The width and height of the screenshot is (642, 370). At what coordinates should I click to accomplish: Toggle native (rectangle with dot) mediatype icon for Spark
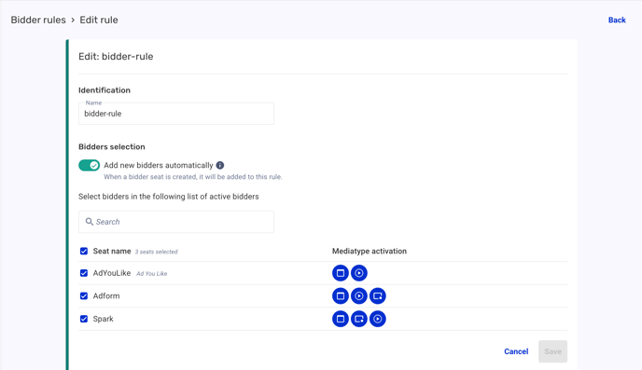359,319
